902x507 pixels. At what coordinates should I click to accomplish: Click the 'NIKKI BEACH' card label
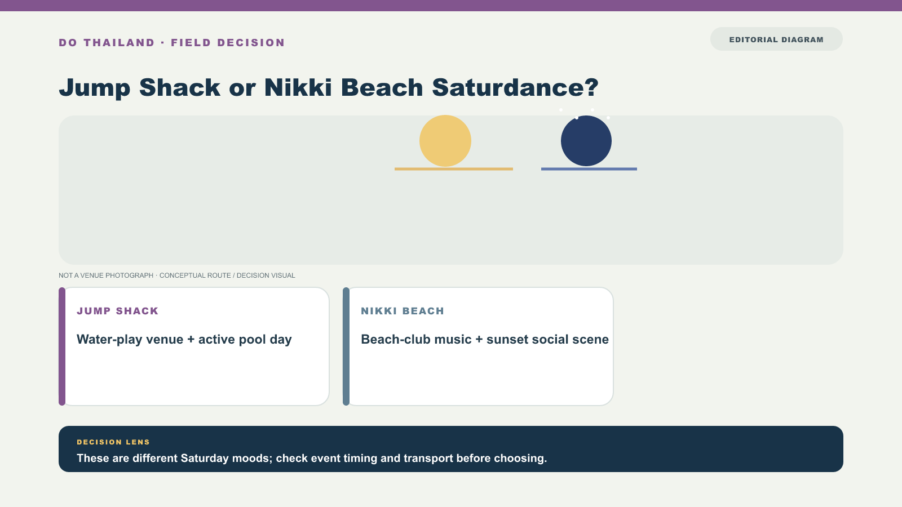pyautogui.click(x=403, y=311)
